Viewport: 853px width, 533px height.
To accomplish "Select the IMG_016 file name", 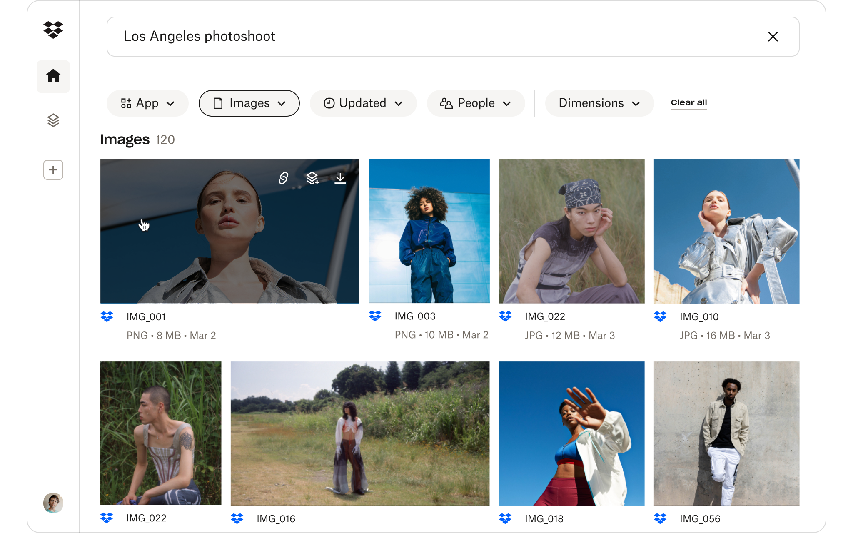I will pyautogui.click(x=276, y=519).
